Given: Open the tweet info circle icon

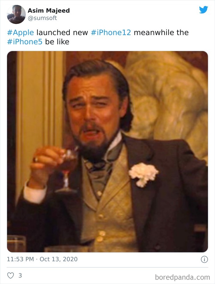Looking at the screenshot, I should pos(204,259).
